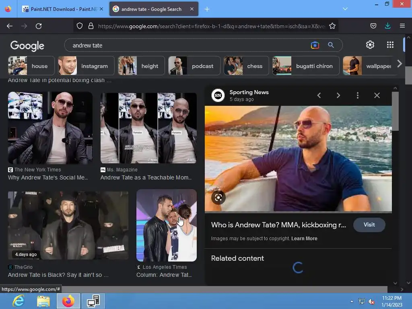Open Google quick settings gear
Image resolution: width=412 pixels, height=309 pixels.
370,45
